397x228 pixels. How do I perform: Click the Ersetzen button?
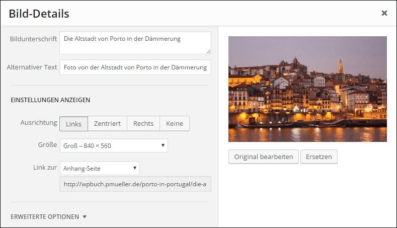point(319,157)
